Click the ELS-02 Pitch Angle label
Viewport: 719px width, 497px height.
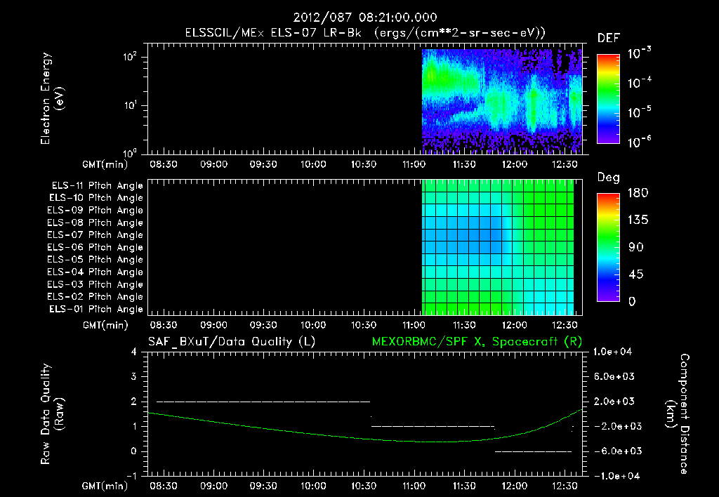(x=95, y=297)
